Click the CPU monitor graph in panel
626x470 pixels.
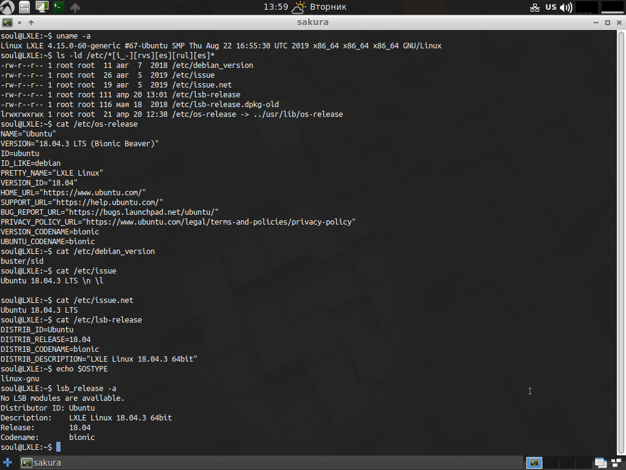click(x=587, y=7)
